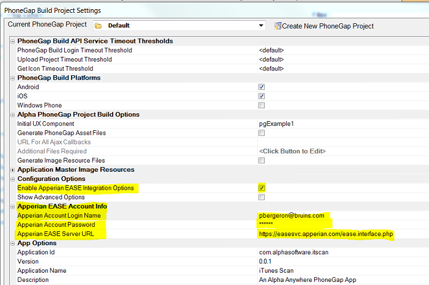This screenshot has height=285, width=429.
Task: Click the Application Name value iTunes Scan
Action: 276,270
